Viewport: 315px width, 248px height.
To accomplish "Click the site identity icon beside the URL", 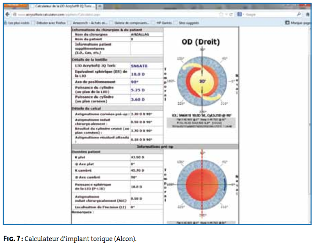I will click(x=15, y=14).
